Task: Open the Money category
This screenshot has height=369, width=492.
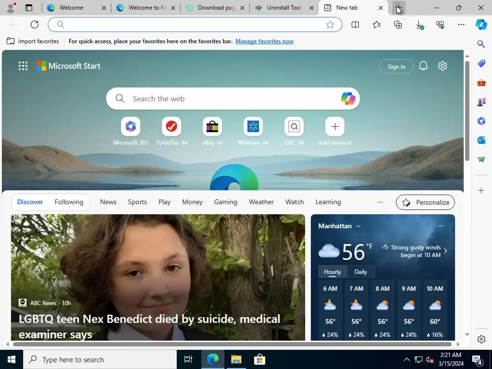Action: [x=192, y=202]
